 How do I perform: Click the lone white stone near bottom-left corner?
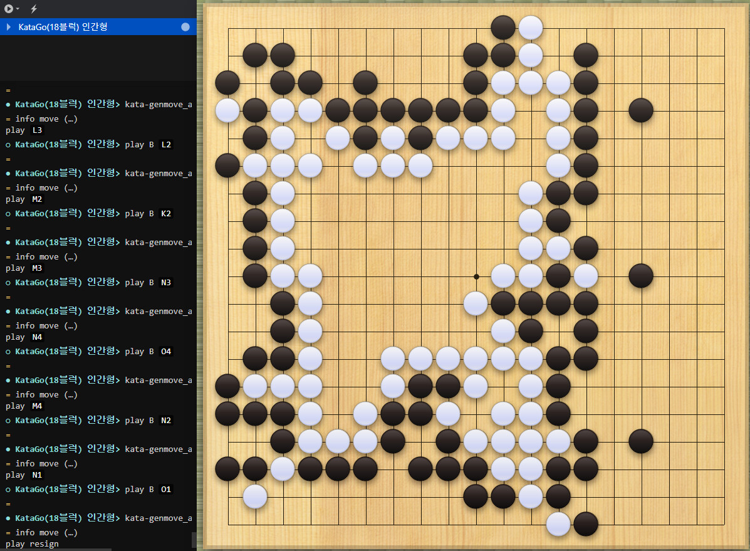pos(255,496)
